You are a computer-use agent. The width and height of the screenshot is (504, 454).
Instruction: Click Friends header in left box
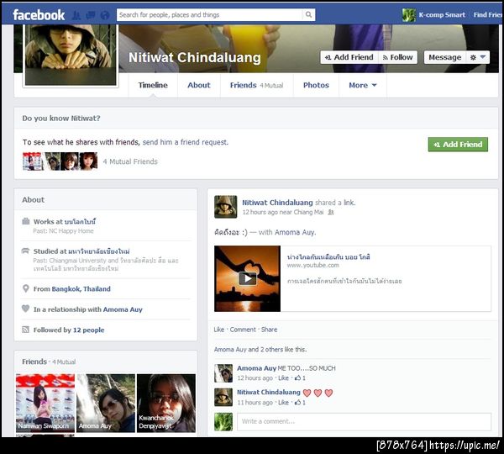point(34,362)
